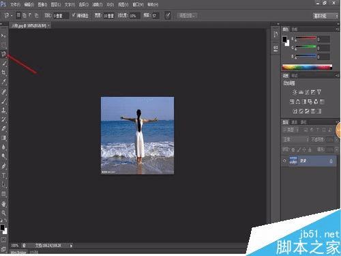Viewport: 341px width, 256px height.
Task: Hide the Background layer eye icon
Action: (x=284, y=161)
